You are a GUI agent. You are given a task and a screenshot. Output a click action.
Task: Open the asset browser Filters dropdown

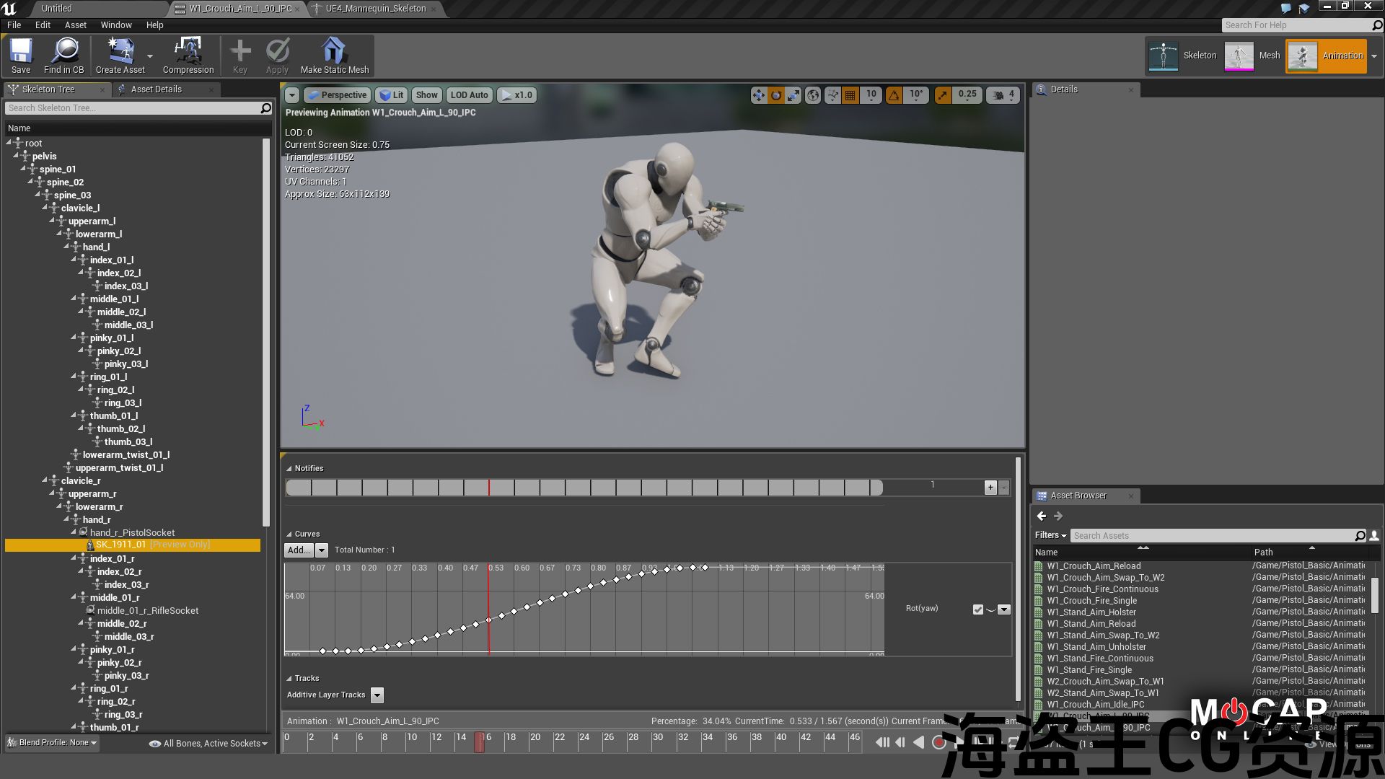tap(1050, 535)
